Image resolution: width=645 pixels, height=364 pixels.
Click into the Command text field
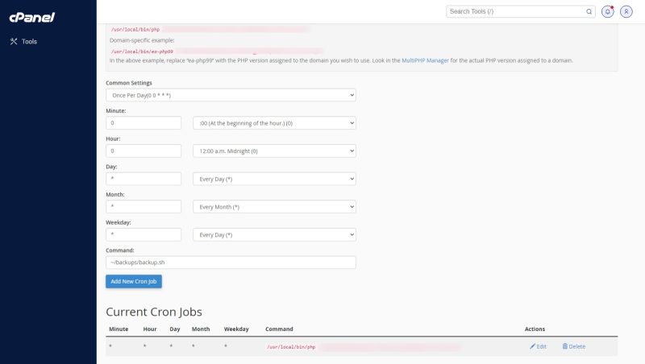pyautogui.click(x=231, y=263)
